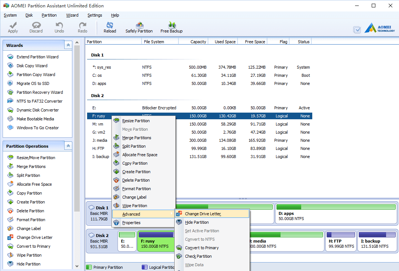The image size is (399, 271).
Task: Choose Resize Partition in context menu
Action: (x=144, y=121)
